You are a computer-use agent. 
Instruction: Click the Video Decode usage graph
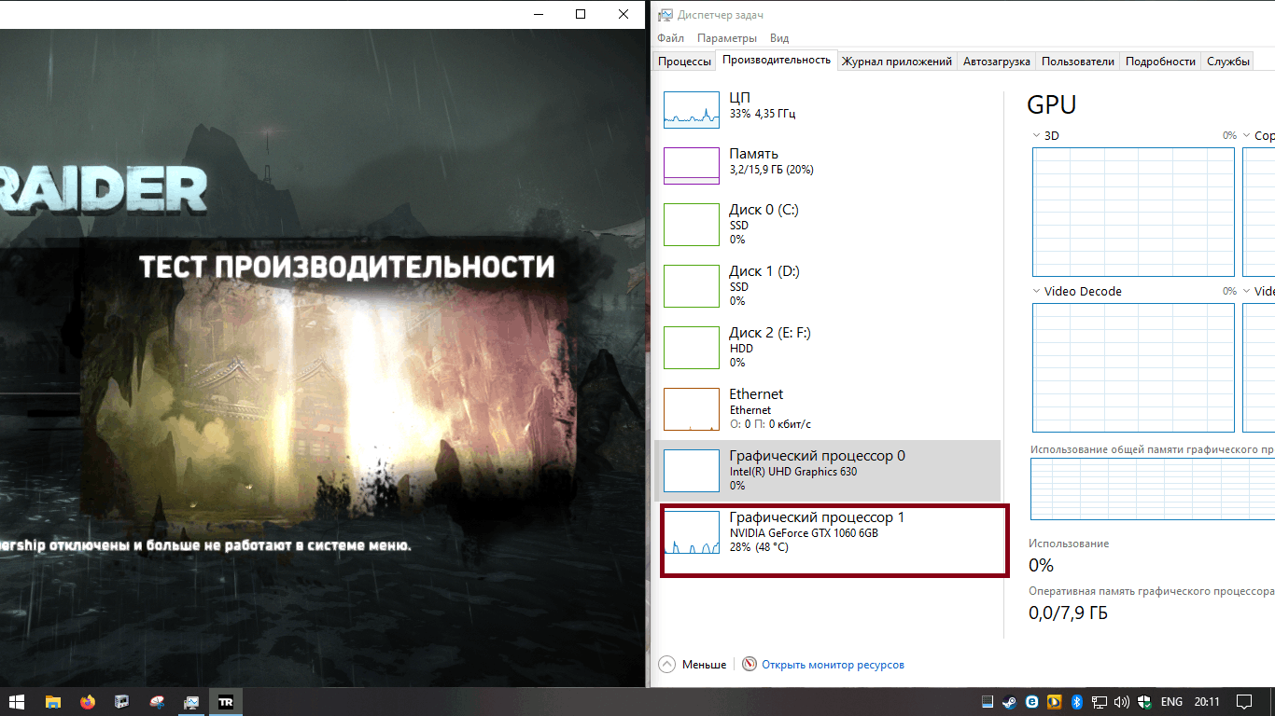coord(1134,367)
